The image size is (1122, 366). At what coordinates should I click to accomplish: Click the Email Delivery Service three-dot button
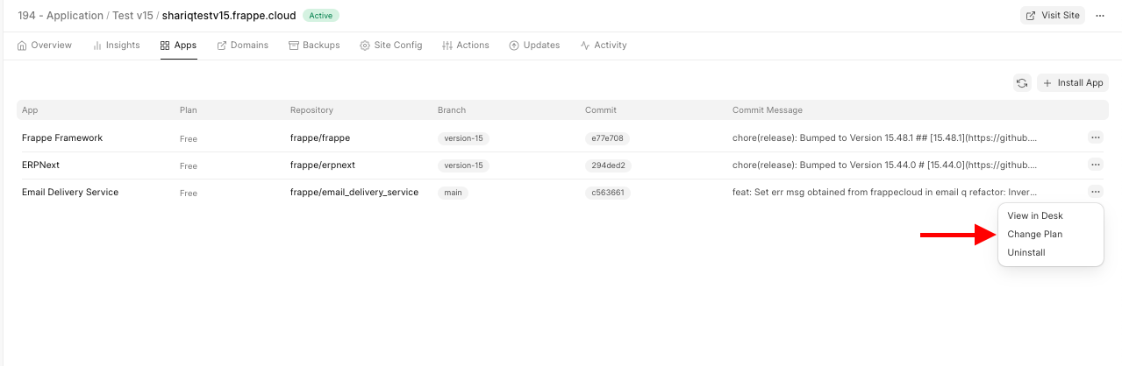coord(1095,192)
